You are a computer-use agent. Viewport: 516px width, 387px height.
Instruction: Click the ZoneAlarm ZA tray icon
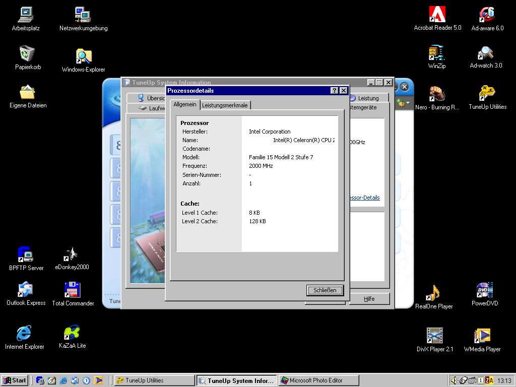click(489, 380)
